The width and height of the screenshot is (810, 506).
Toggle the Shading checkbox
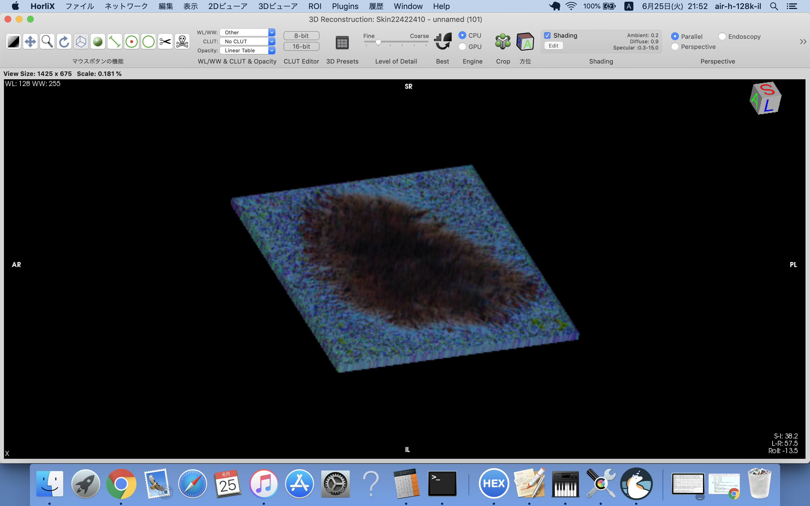(x=548, y=35)
